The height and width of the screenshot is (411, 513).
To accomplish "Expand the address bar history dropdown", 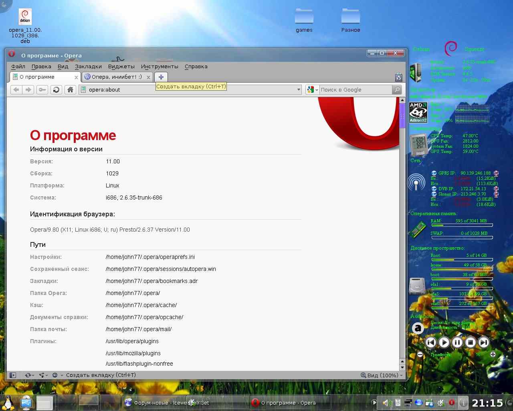I will pos(299,90).
